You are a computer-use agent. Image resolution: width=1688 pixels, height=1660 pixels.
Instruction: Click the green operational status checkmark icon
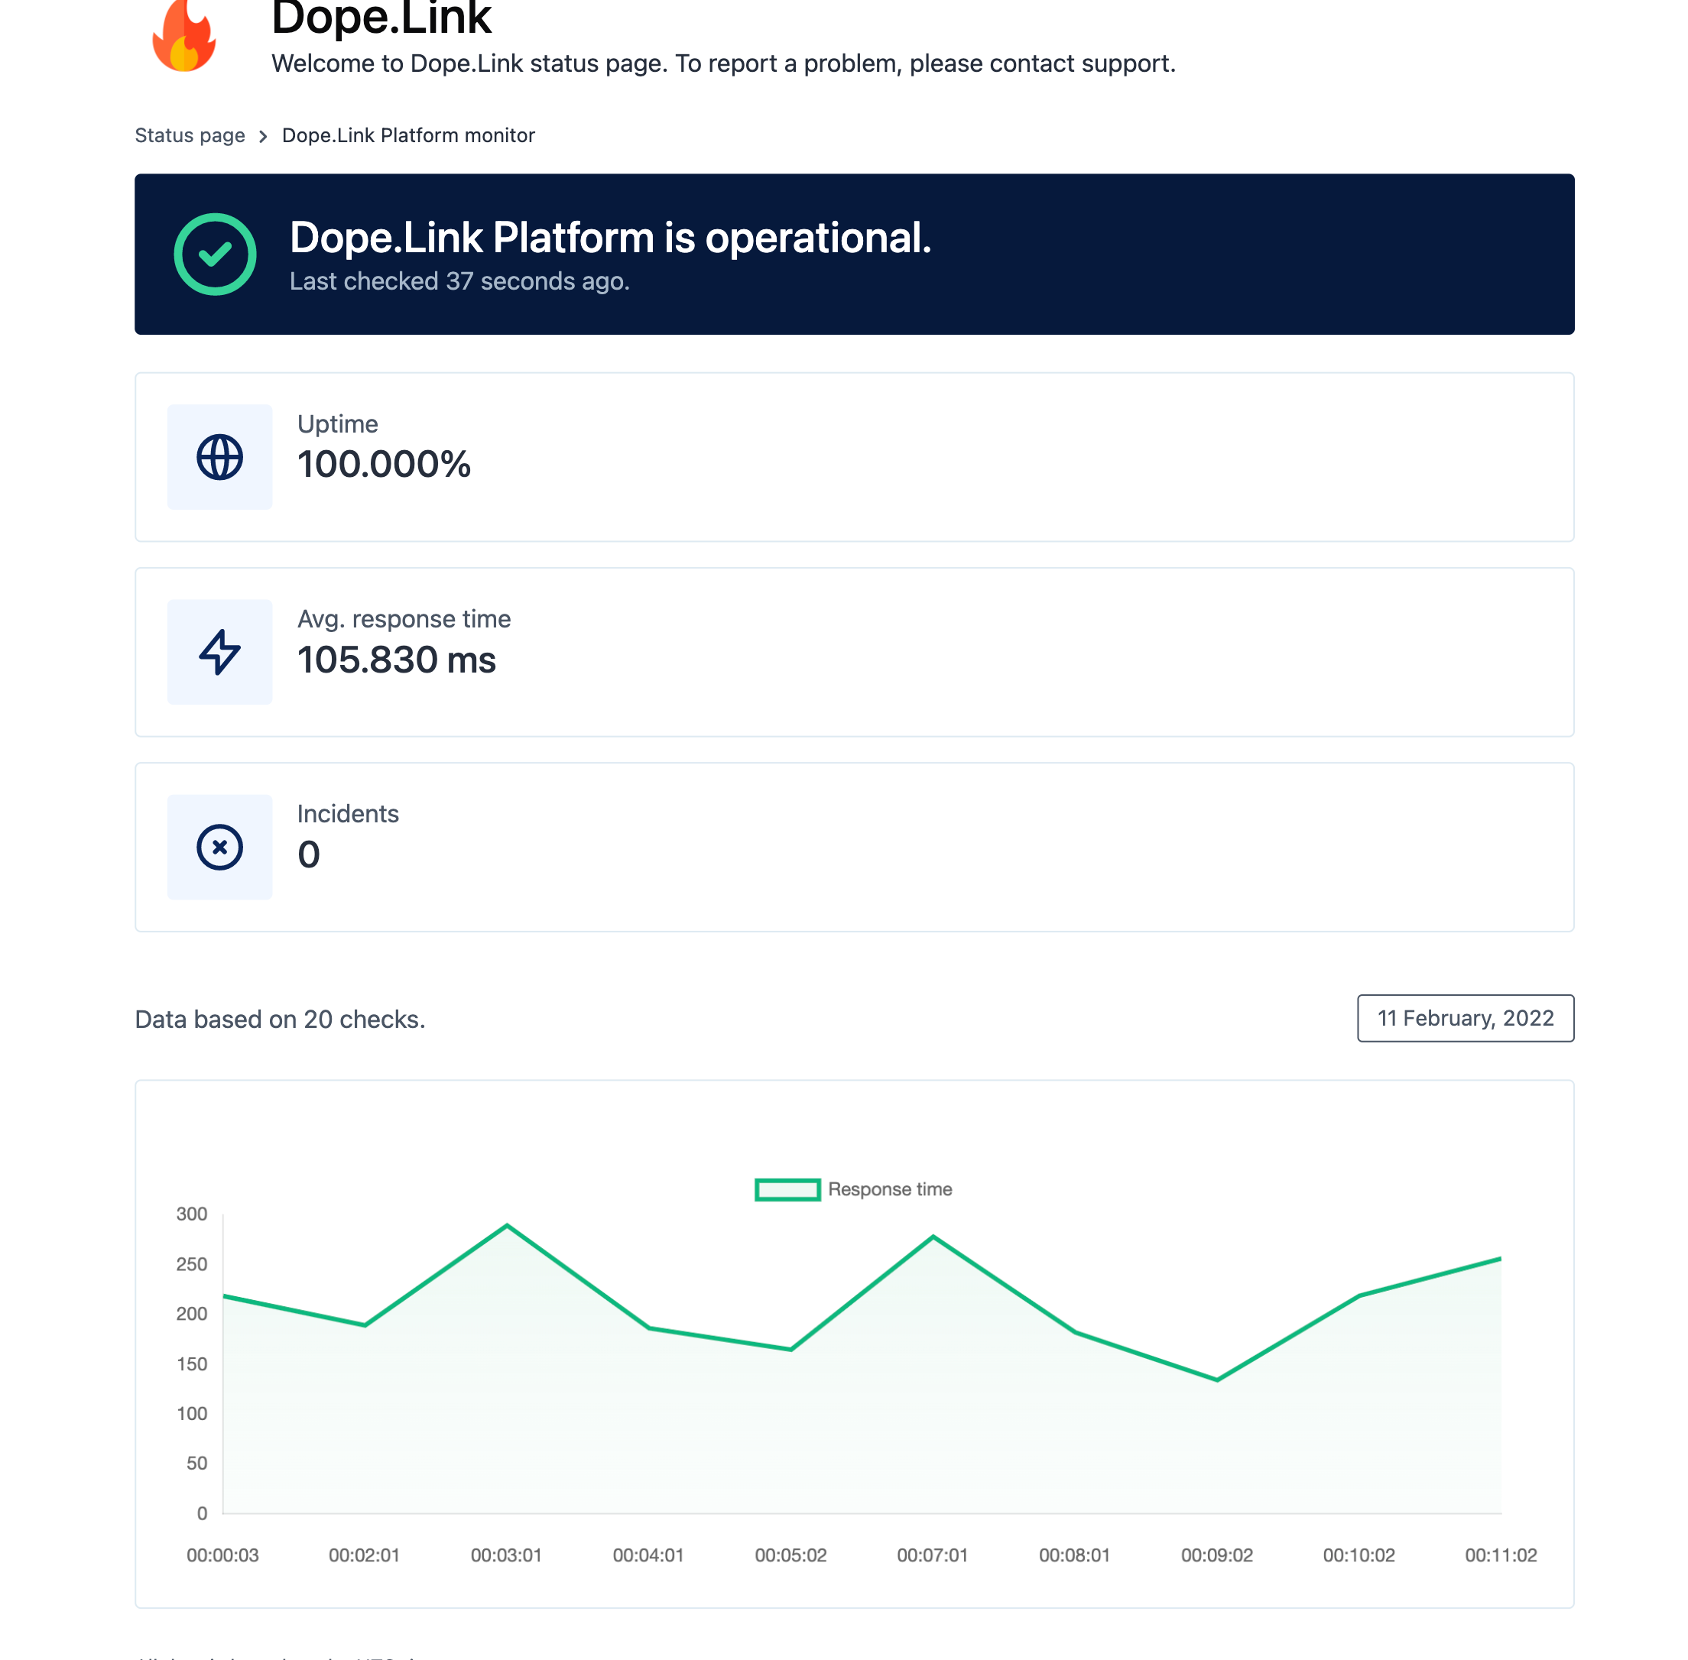[216, 254]
